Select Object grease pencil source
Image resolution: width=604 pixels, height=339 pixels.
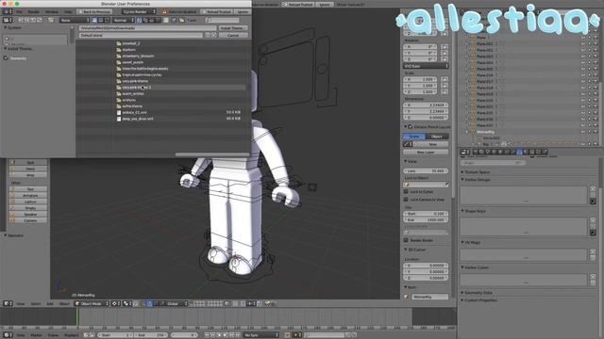tap(437, 137)
